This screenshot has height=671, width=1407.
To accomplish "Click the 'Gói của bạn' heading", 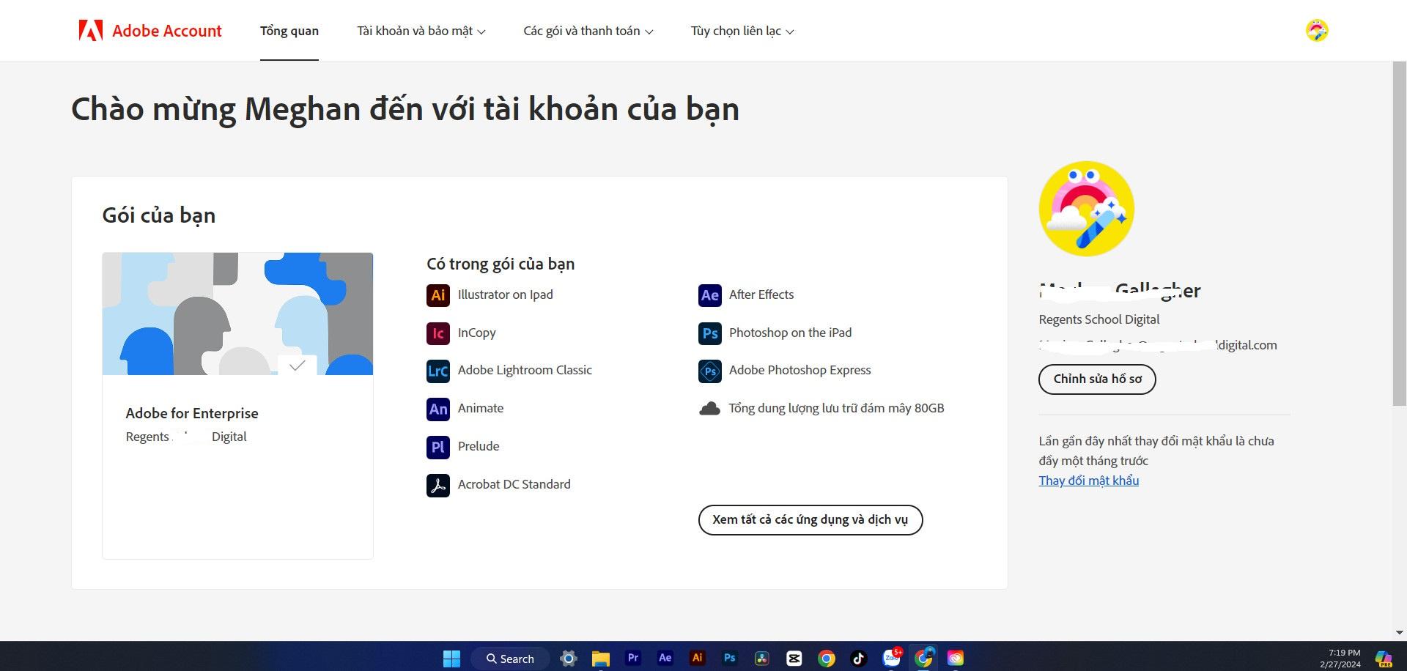I will 159,215.
